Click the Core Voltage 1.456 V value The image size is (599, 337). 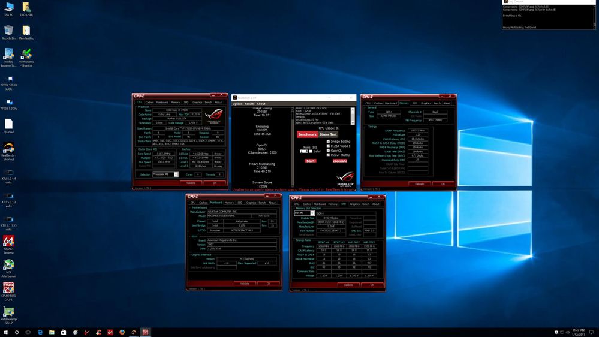[193, 123]
